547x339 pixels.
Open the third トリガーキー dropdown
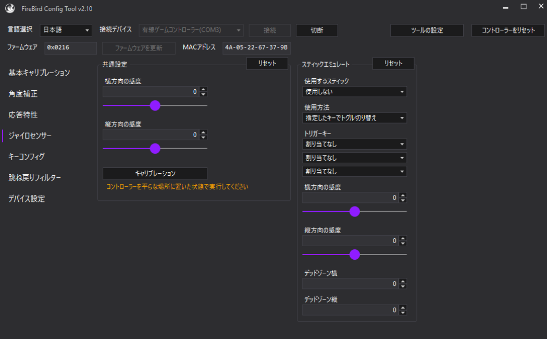click(354, 172)
